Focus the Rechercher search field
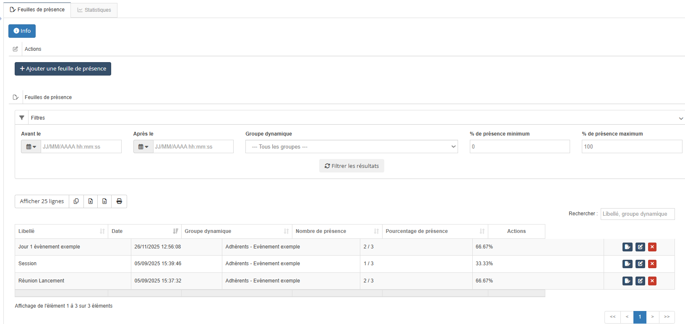This screenshot has width=685, height=324. pos(637,214)
